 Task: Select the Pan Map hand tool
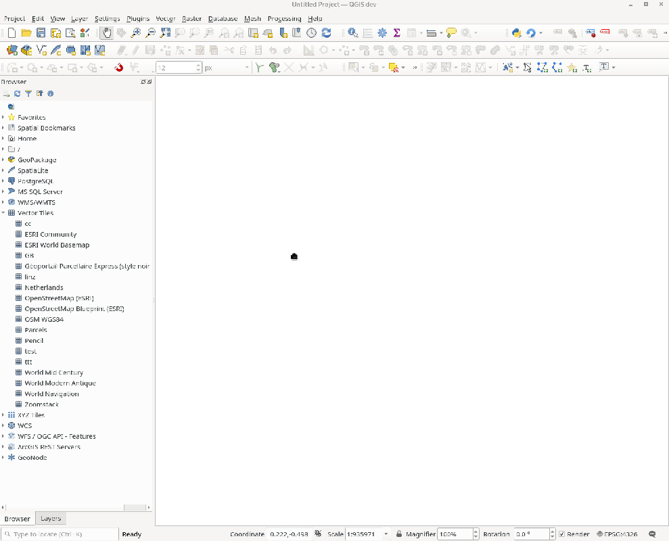coord(107,32)
